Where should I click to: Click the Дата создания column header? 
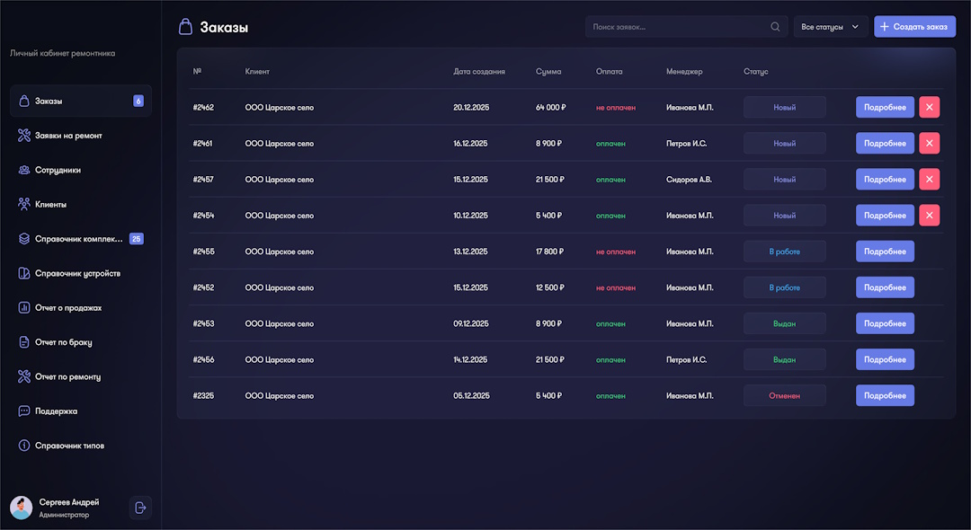[x=478, y=71]
